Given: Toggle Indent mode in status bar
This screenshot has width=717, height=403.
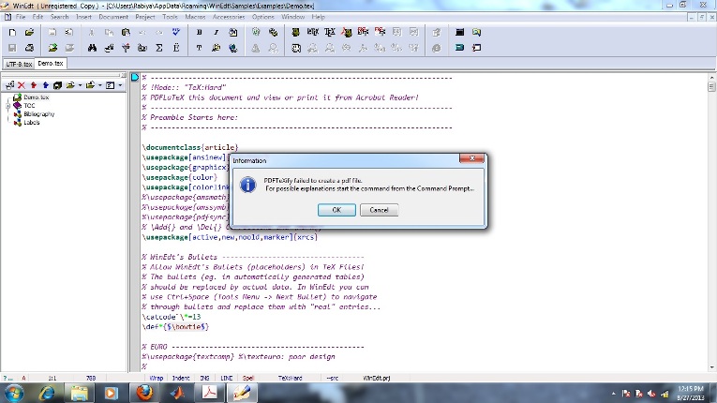Looking at the screenshot, I should click(181, 379).
